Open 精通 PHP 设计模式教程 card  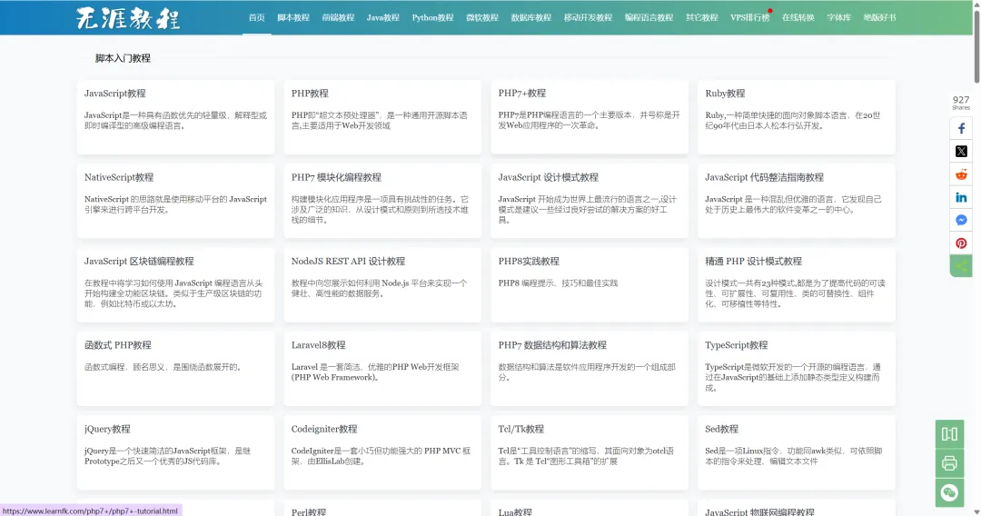[797, 284]
